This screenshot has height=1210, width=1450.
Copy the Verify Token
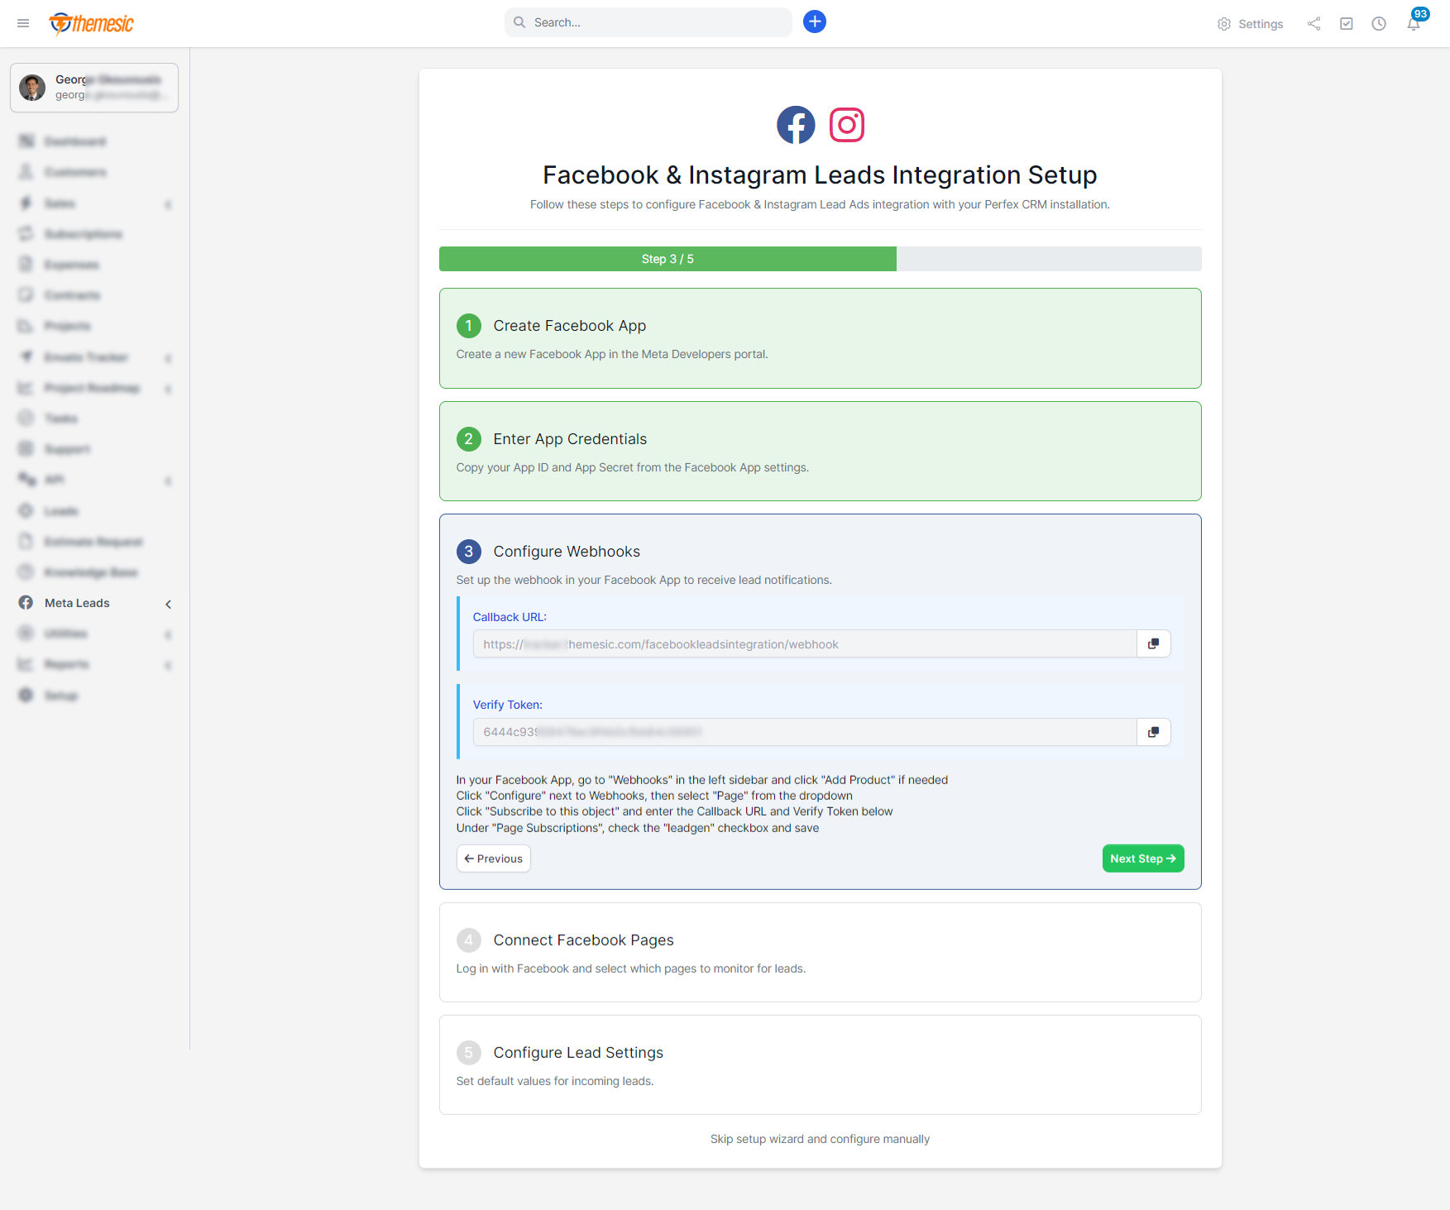tap(1153, 732)
